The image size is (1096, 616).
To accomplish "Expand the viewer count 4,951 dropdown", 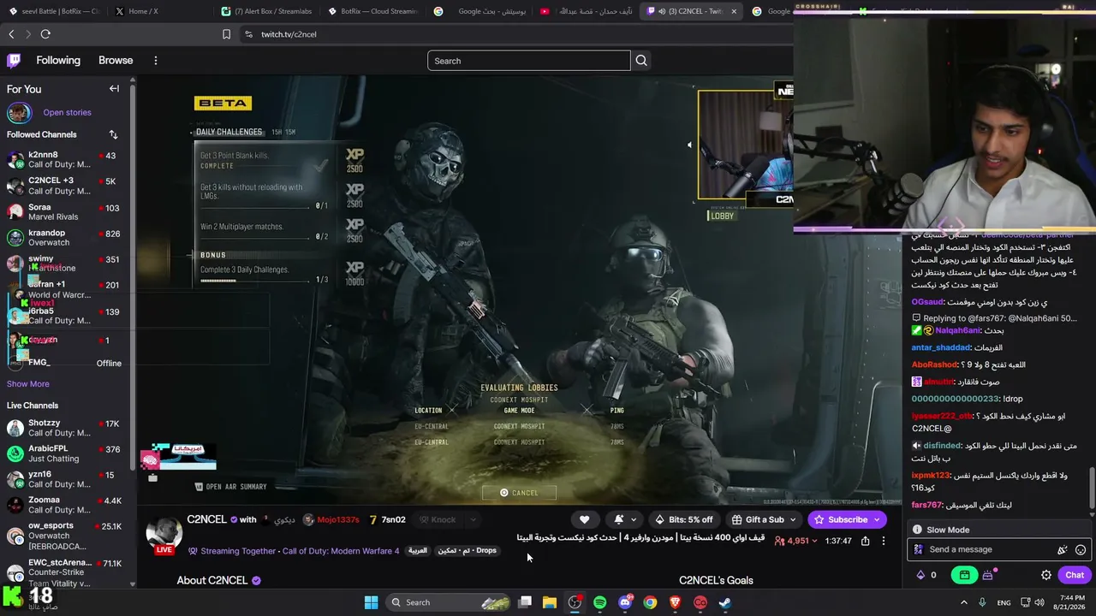I will pos(814,541).
